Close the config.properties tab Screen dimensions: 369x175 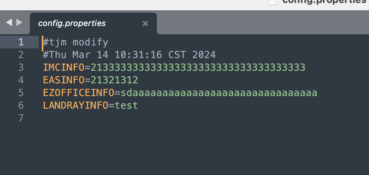145,23
